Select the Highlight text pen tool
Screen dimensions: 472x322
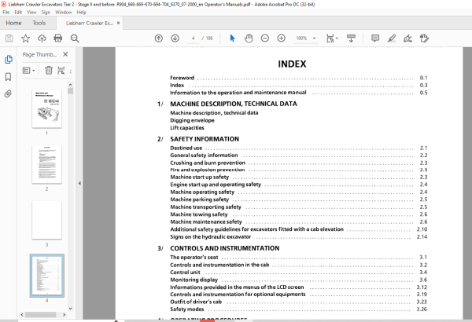[392, 38]
